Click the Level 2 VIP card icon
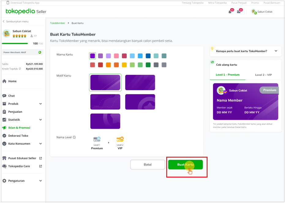285x203 pixels. [120, 139]
